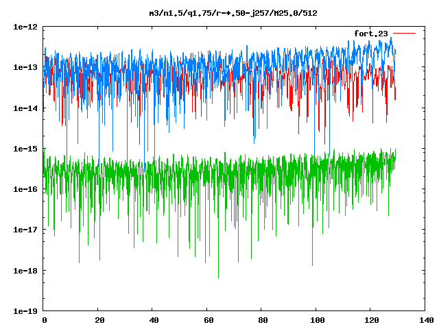This screenshot has height=329, width=439.
Task: Click the 1e-16 y-axis label
Action: (x=25, y=189)
